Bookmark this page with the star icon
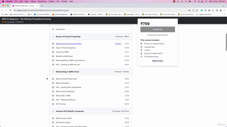The image size is (227, 127). coord(197,10)
